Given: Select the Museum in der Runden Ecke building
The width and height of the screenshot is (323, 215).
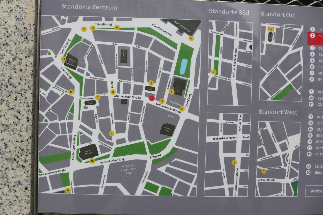Looking at the screenshot, I should (71, 62).
